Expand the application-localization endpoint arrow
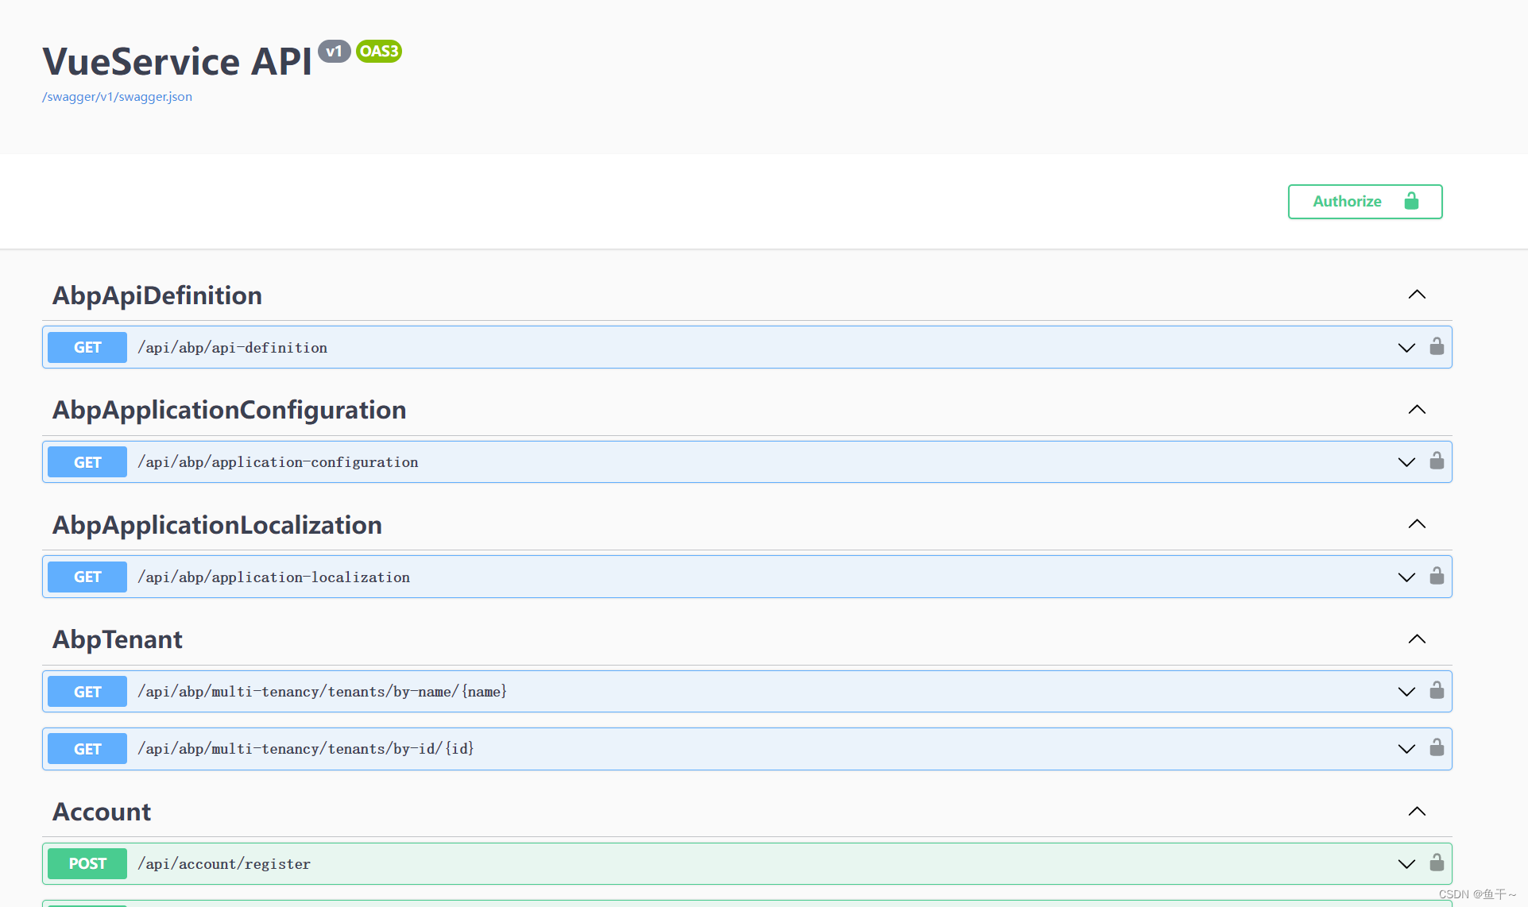 (1406, 577)
